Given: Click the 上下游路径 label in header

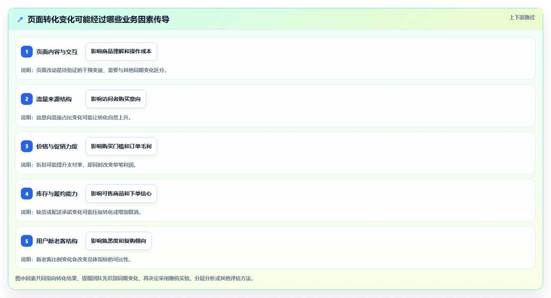Looking at the screenshot, I should coord(522,17).
